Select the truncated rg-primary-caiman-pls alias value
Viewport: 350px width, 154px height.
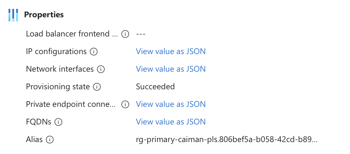pyautogui.click(x=227, y=140)
